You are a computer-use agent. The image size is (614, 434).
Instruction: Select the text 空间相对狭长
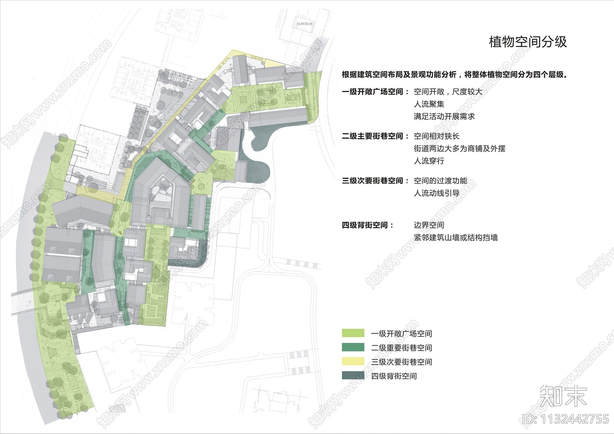437,136
